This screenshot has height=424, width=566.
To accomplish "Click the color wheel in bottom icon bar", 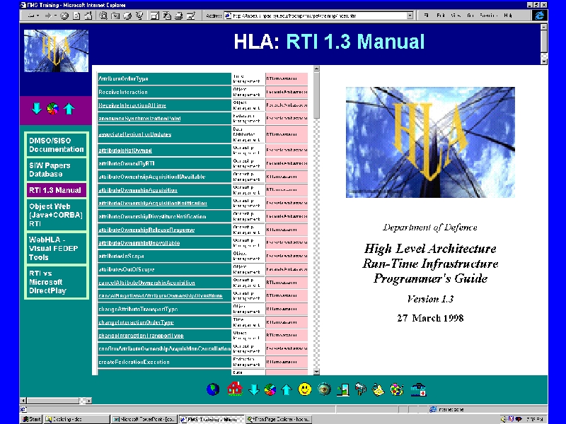I will (x=270, y=390).
